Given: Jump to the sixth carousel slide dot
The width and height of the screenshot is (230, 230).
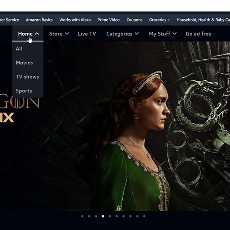Looking at the screenshot, I should click(117, 216).
